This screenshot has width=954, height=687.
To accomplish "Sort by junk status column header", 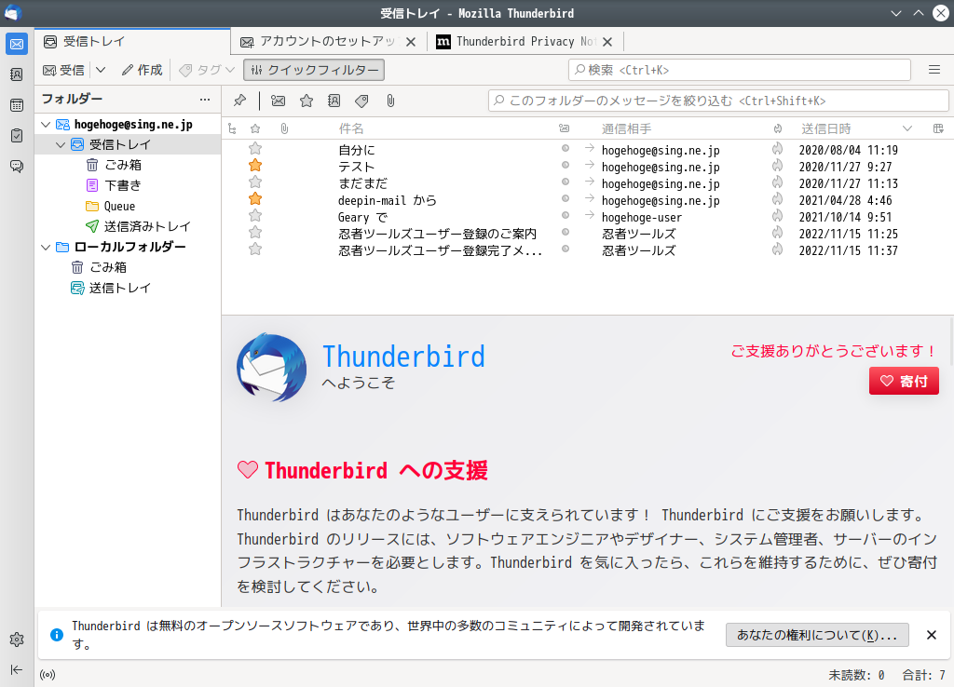I will (778, 128).
